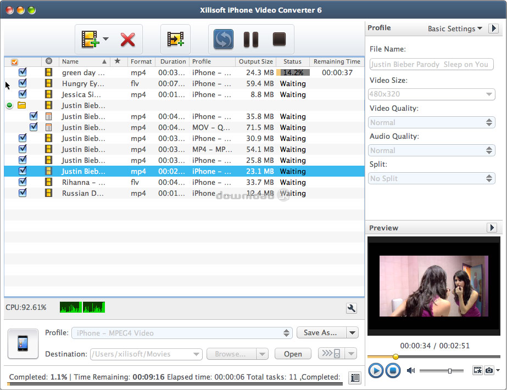The image size is (507, 390).
Task: Uncheck the Hungry Ey... file checkbox
Action: (23, 83)
